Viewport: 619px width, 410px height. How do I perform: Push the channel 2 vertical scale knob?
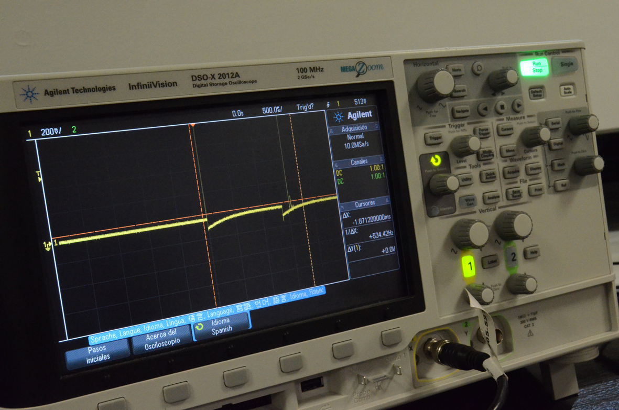coord(514,225)
